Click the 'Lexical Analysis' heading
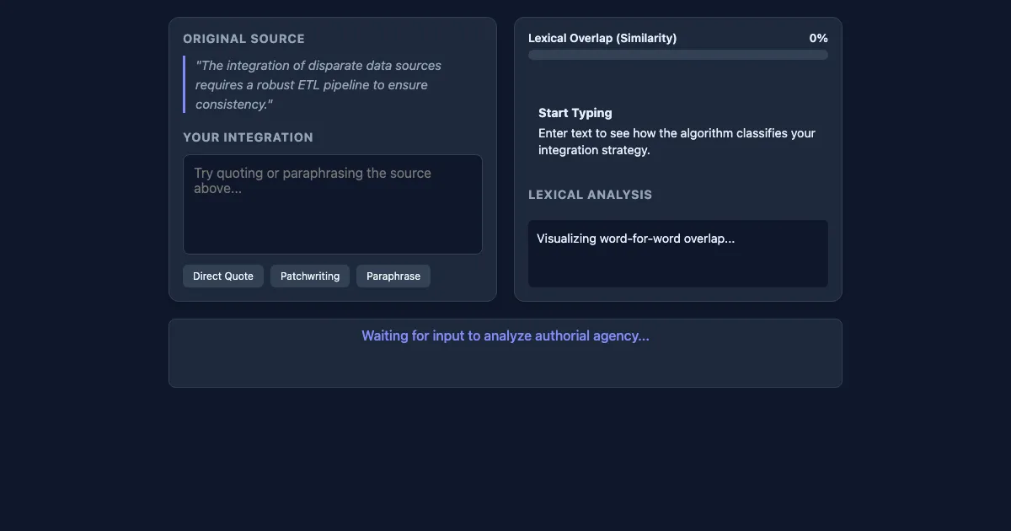The image size is (1011, 531). pos(591,195)
